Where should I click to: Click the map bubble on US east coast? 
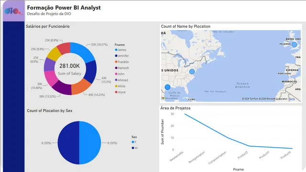tap(192, 72)
